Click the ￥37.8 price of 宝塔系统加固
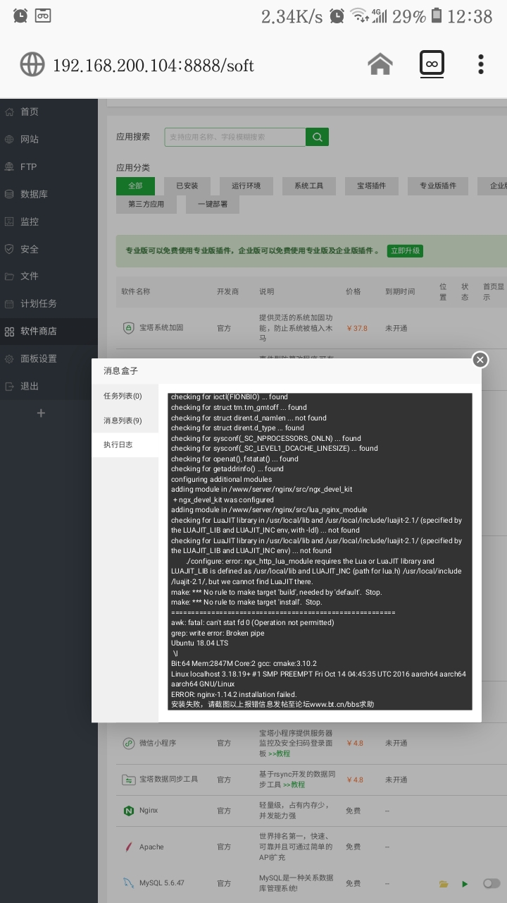The image size is (507, 903). [357, 328]
